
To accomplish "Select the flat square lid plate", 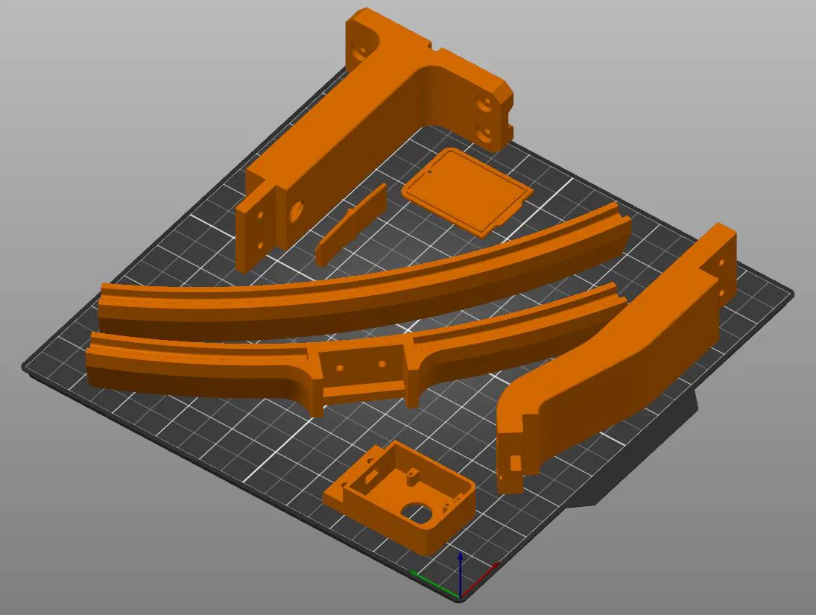I will coord(467,192).
